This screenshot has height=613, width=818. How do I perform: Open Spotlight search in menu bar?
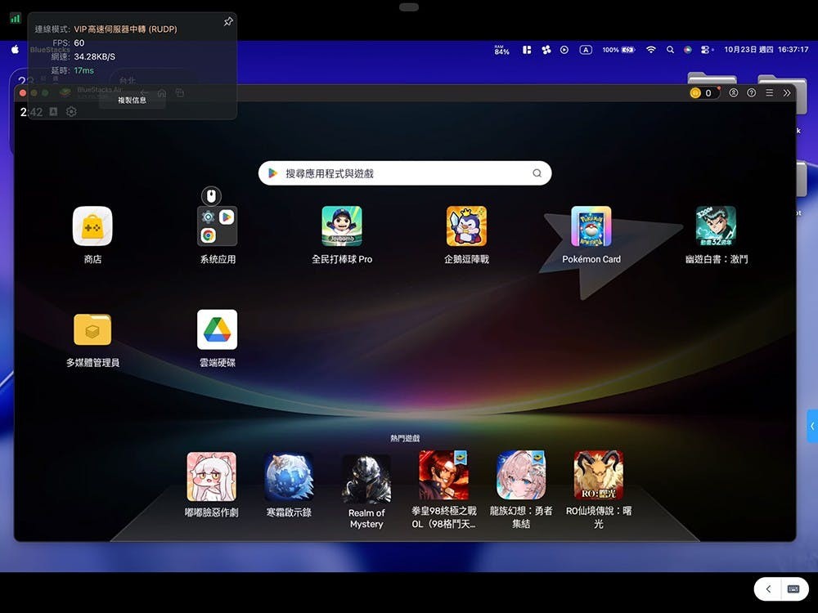pyautogui.click(x=671, y=50)
